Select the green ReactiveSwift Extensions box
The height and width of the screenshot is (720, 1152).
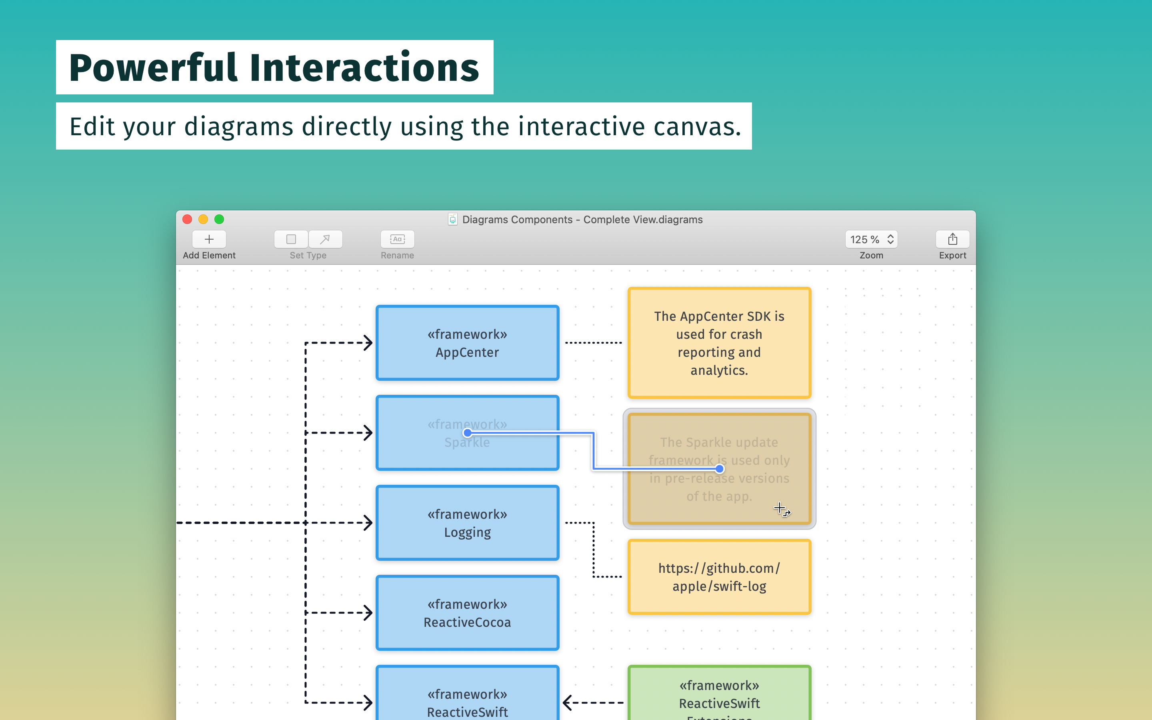point(719,693)
